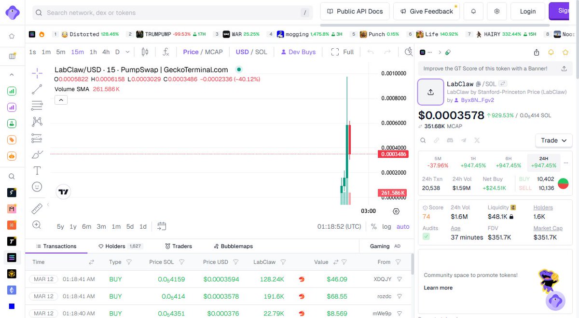The image size is (579, 318).
Task: Open the Bubblemaps tab
Action: click(x=234, y=246)
